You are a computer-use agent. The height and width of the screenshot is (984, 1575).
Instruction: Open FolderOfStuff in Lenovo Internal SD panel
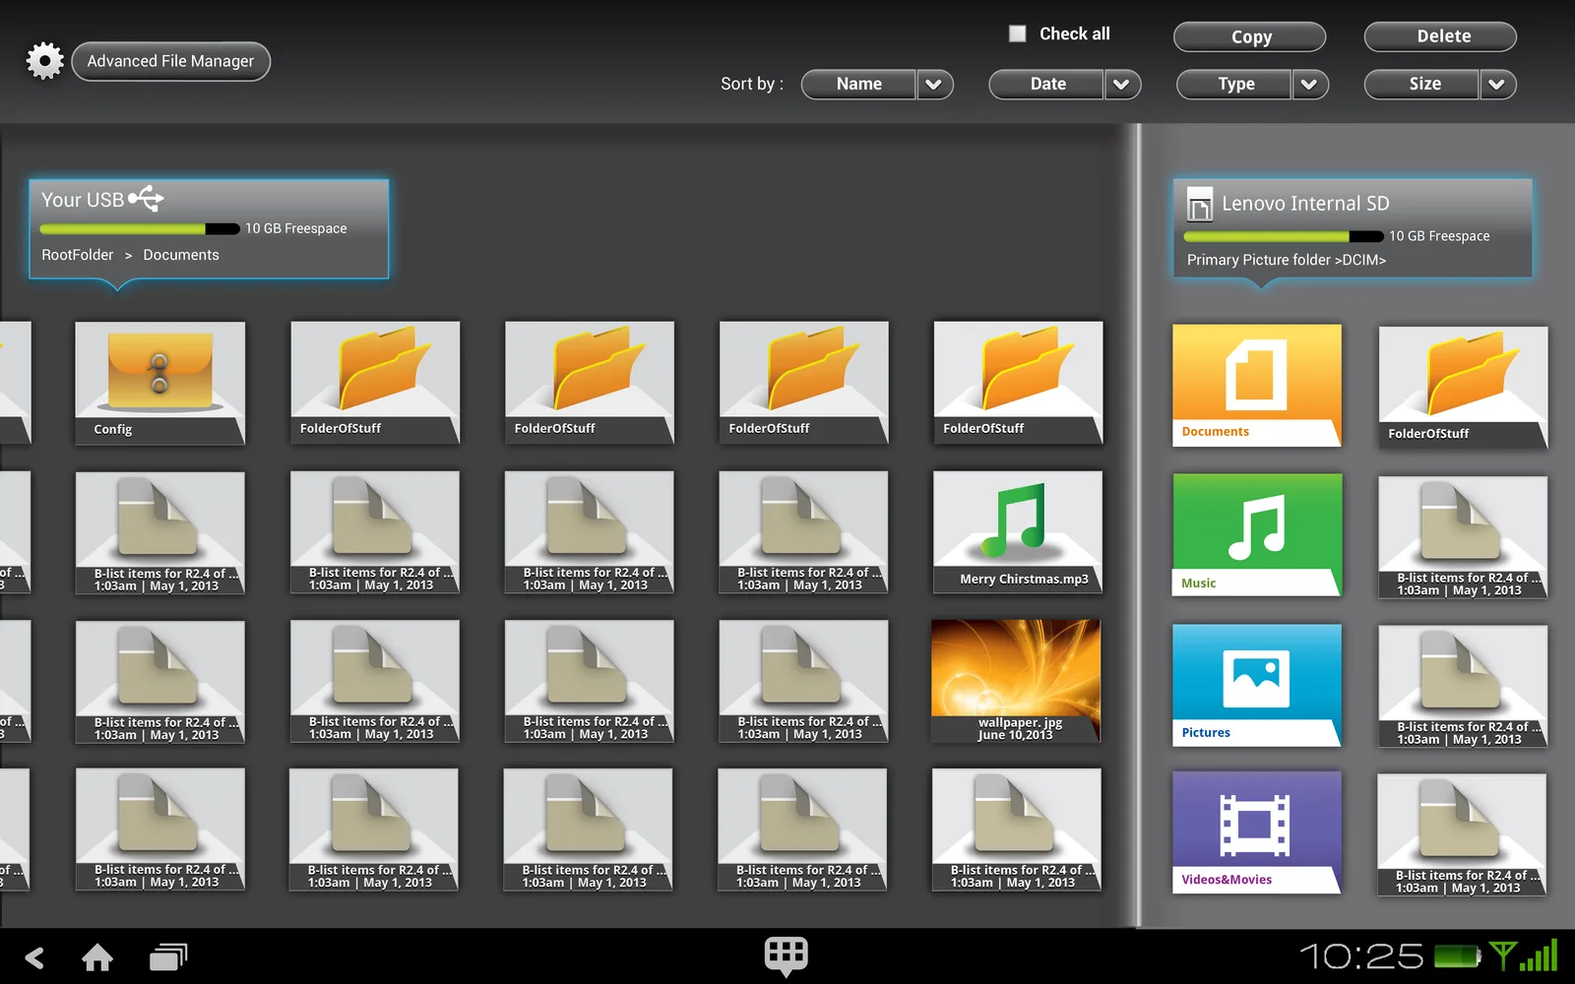click(1464, 389)
